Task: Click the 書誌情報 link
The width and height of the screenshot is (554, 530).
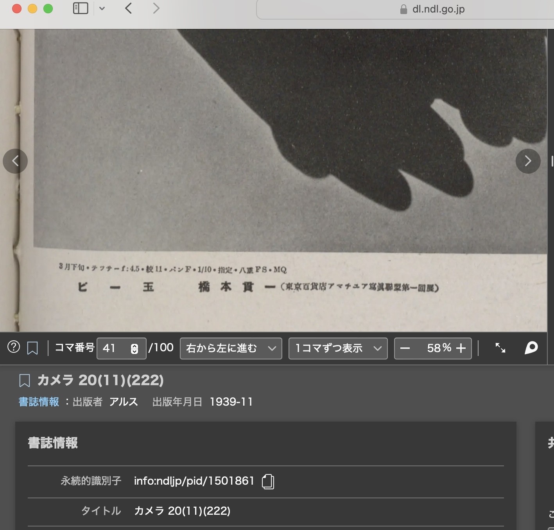Action: click(x=39, y=402)
